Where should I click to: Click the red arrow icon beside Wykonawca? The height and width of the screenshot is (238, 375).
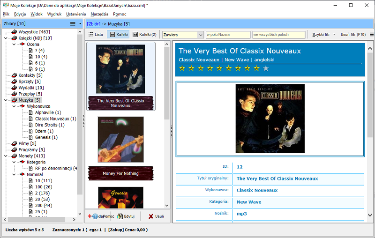pyautogui.click(x=22, y=106)
